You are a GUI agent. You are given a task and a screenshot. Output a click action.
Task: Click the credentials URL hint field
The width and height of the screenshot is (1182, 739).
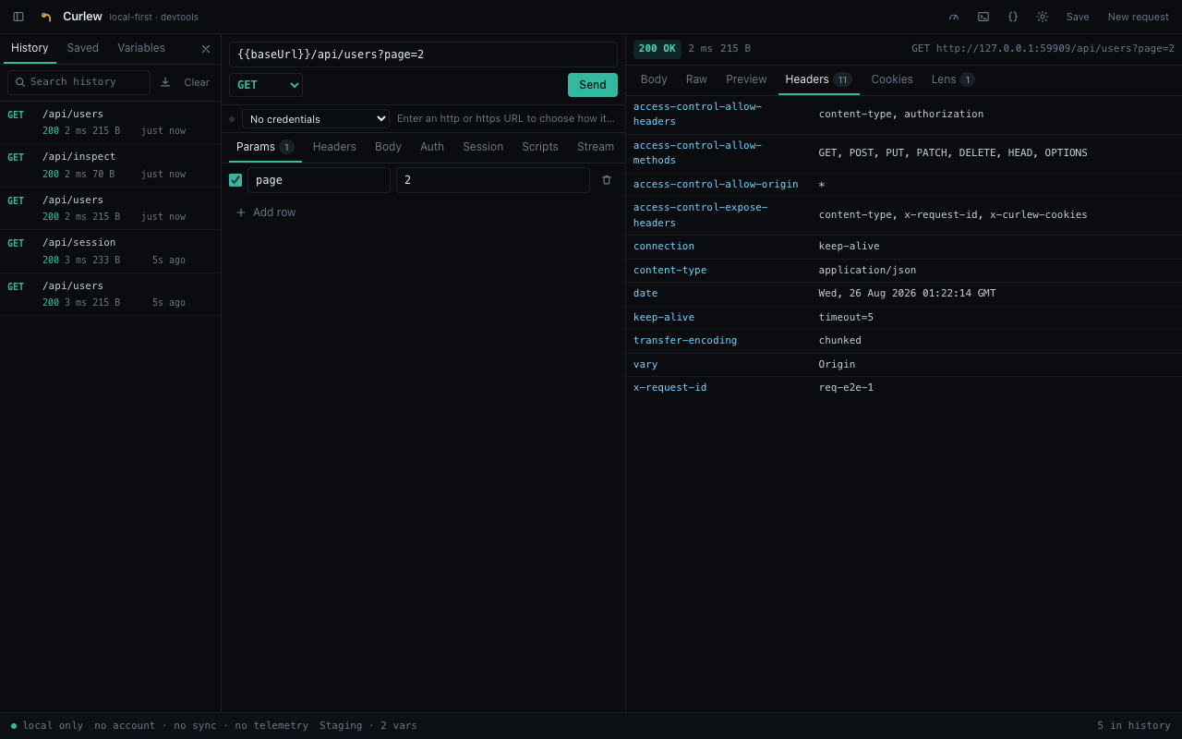pos(507,119)
